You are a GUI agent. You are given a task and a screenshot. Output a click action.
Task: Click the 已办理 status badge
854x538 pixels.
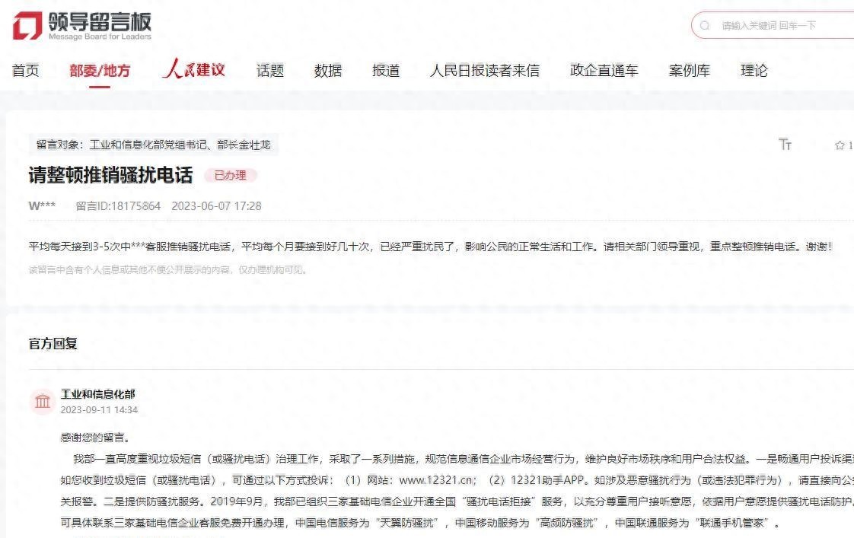pyautogui.click(x=231, y=176)
